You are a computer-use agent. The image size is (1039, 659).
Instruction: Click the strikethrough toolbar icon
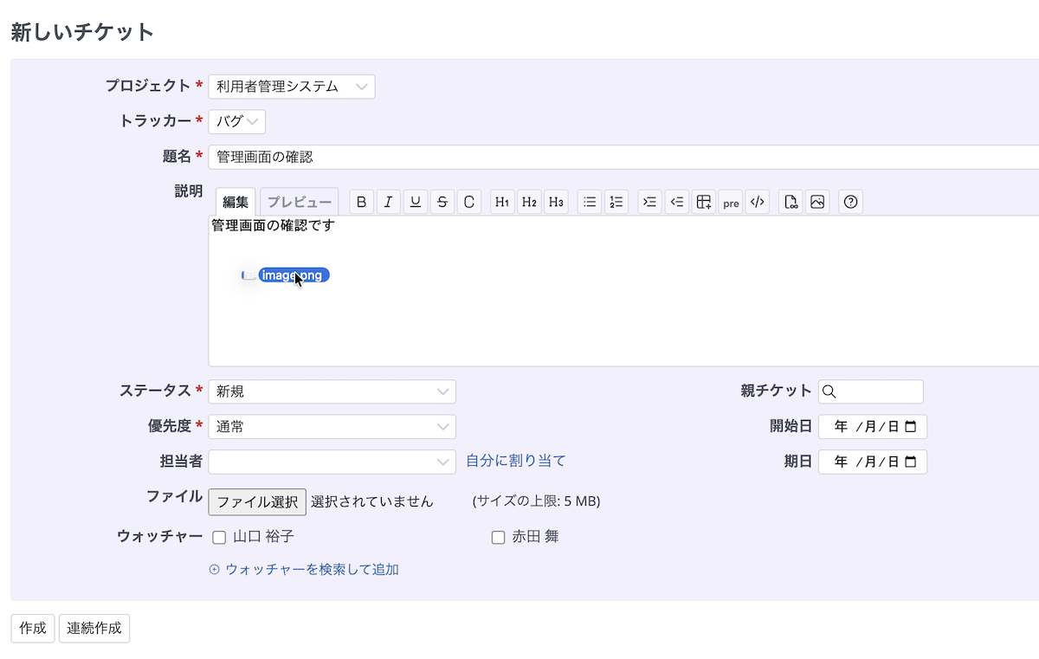coord(442,202)
